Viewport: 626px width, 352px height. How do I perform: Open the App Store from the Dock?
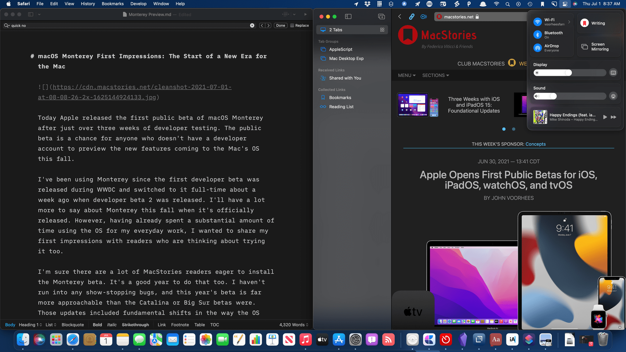click(339, 339)
